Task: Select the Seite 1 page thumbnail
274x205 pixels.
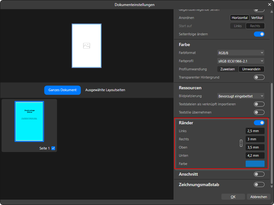Action: [x=29, y=121]
